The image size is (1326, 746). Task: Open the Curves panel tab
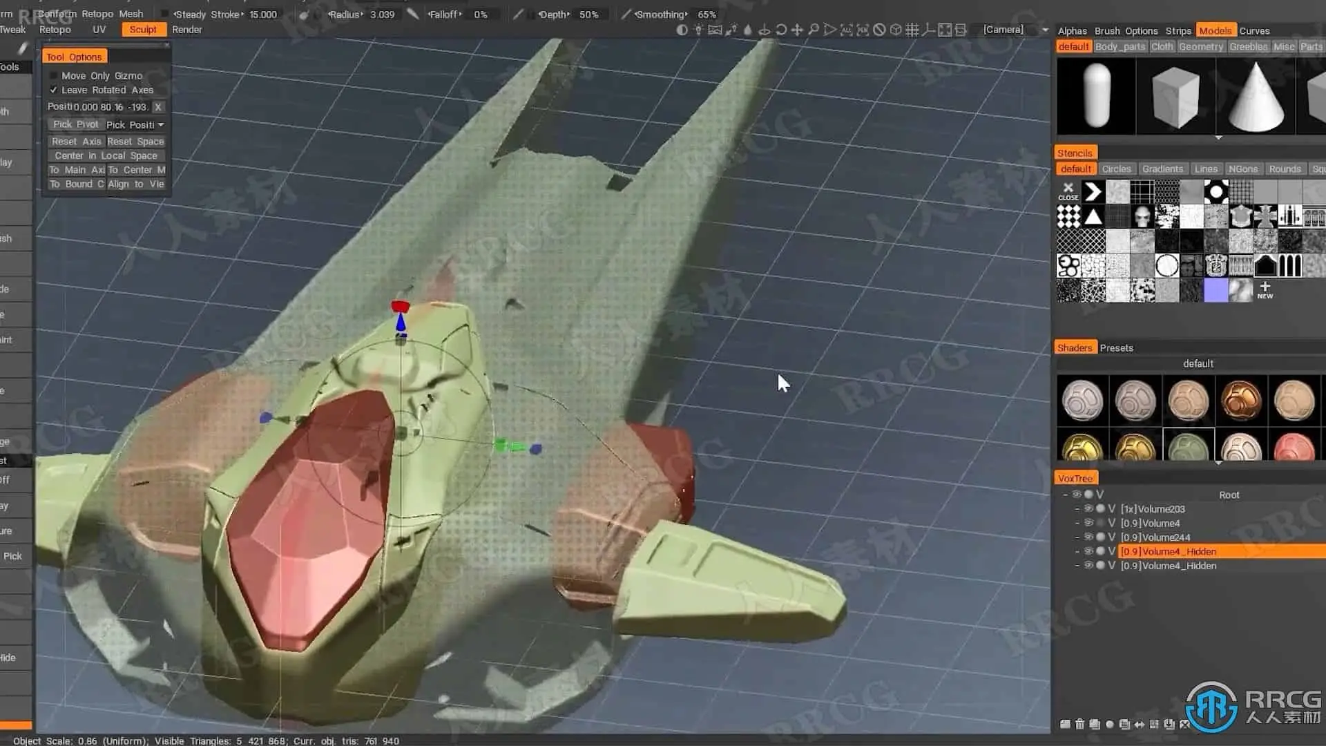point(1254,30)
